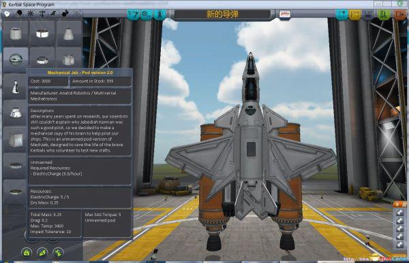The width and height of the screenshot is (409, 263).
Task: Switch to the Utility parts tab
Action: (x=65, y=14)
